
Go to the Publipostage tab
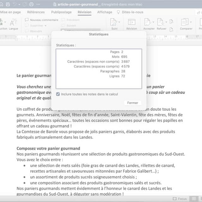pos(61,12)
